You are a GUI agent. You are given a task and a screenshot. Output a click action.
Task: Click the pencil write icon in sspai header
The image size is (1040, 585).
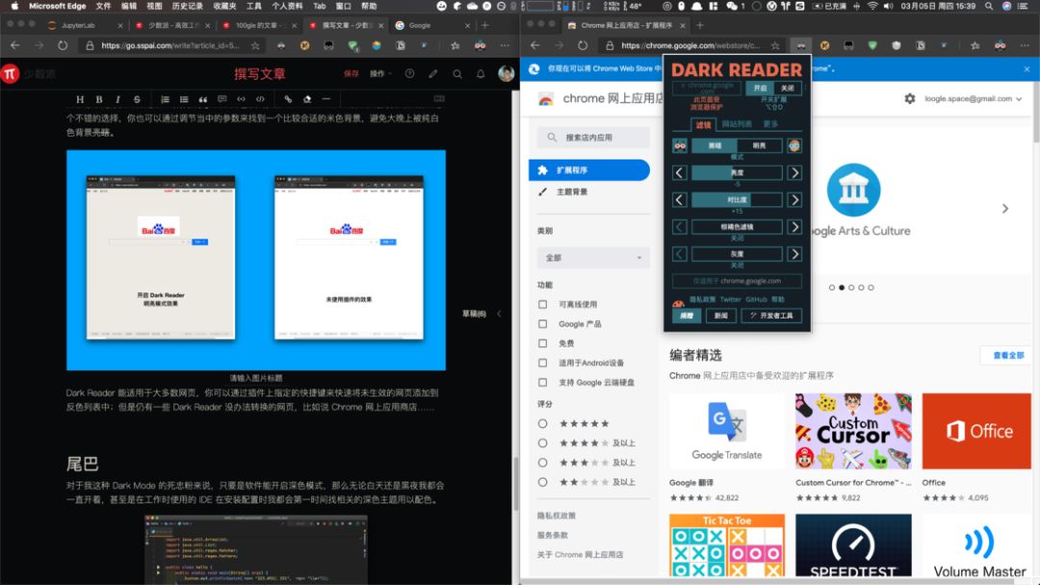coord(433,74)
